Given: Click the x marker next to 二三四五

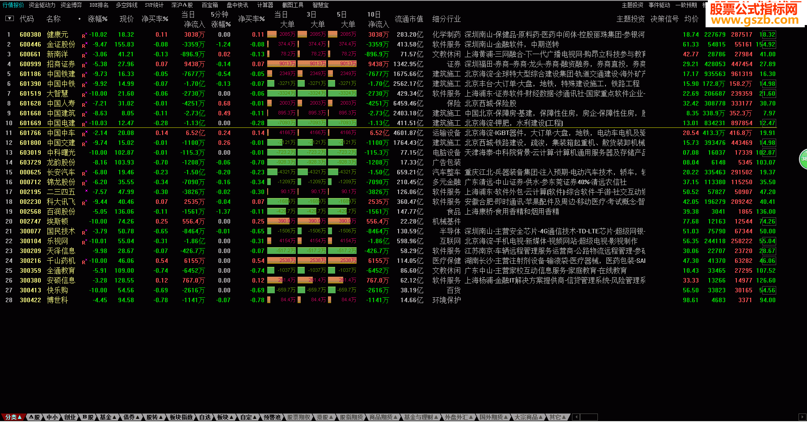Looking at the screenshot, I should (x=86, y=191).
